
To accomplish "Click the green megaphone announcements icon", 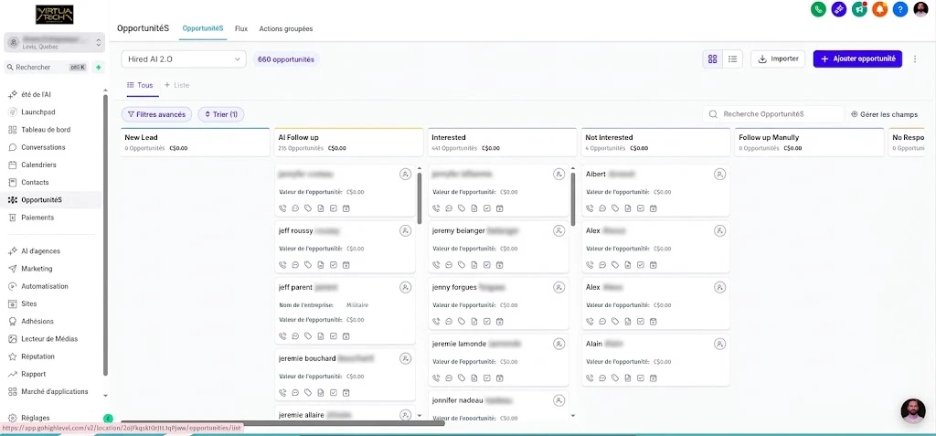I will [x=859, y=9].
